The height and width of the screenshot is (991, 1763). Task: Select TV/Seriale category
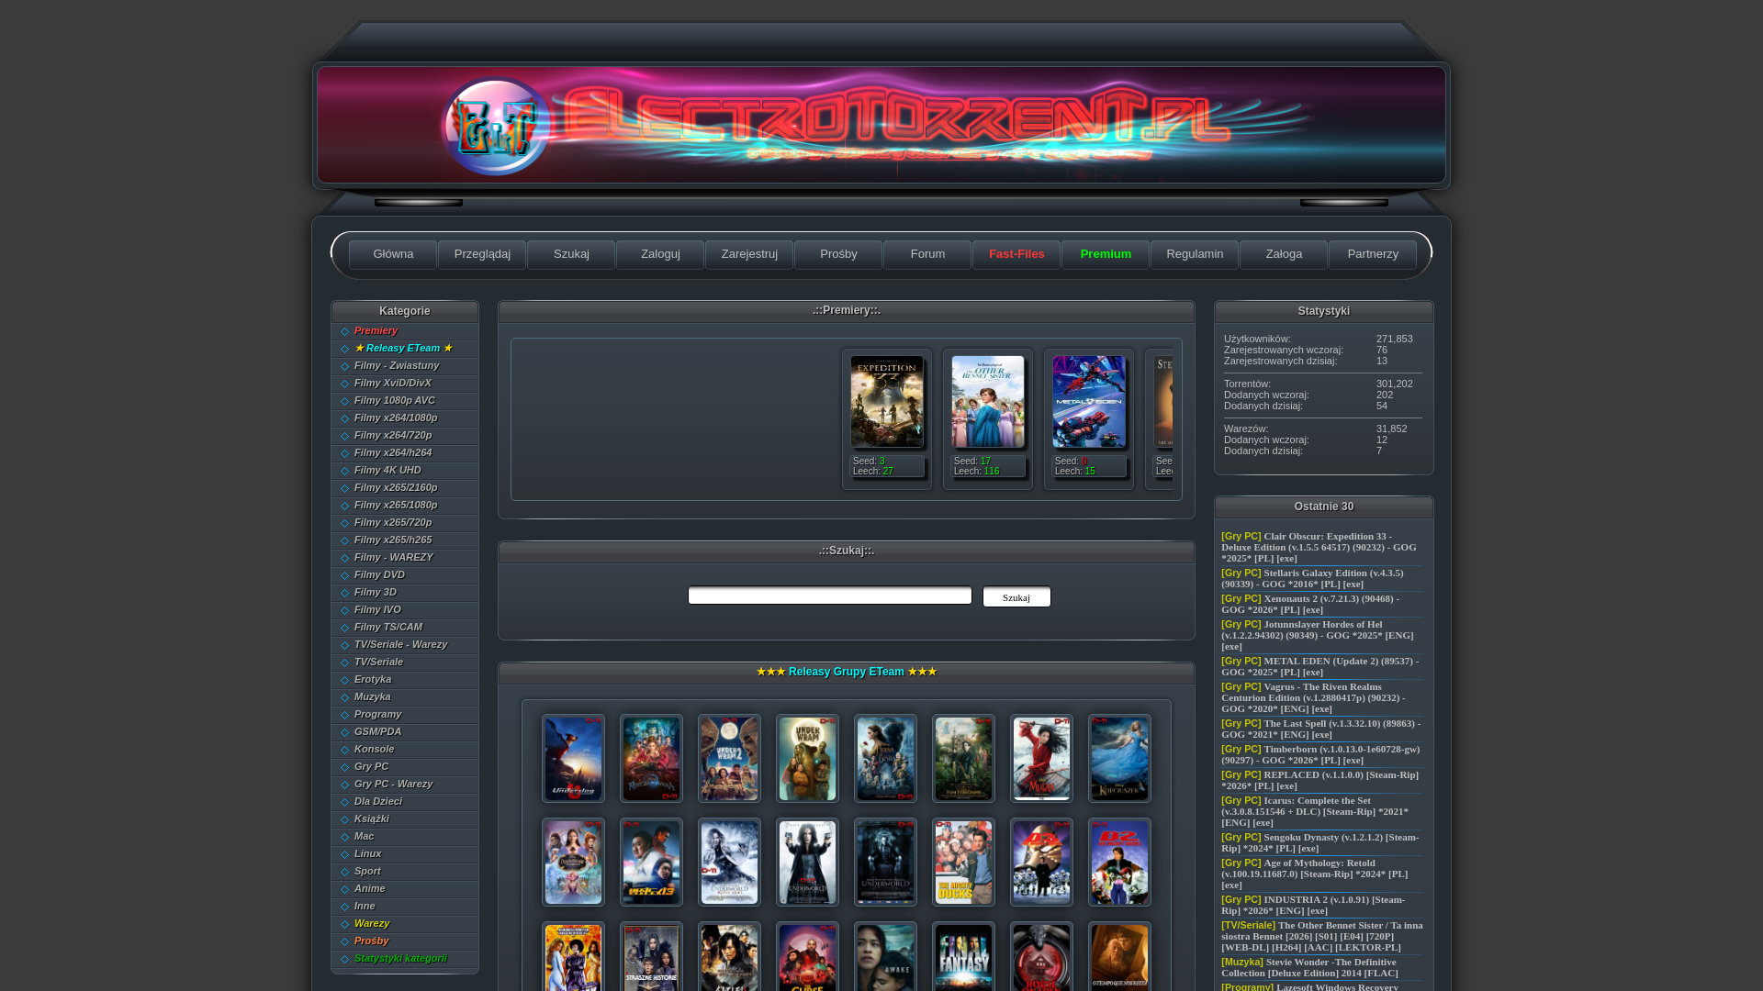(x=378, y=662)
